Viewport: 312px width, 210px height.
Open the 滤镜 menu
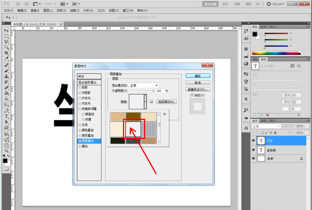click(x=74, y=10)
